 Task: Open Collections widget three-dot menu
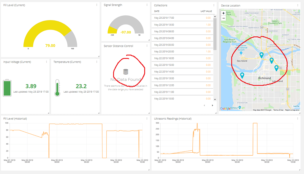[x=214, y=5]
